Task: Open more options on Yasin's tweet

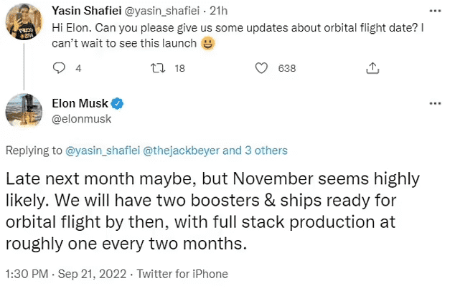Action: (x=434, y=11)
